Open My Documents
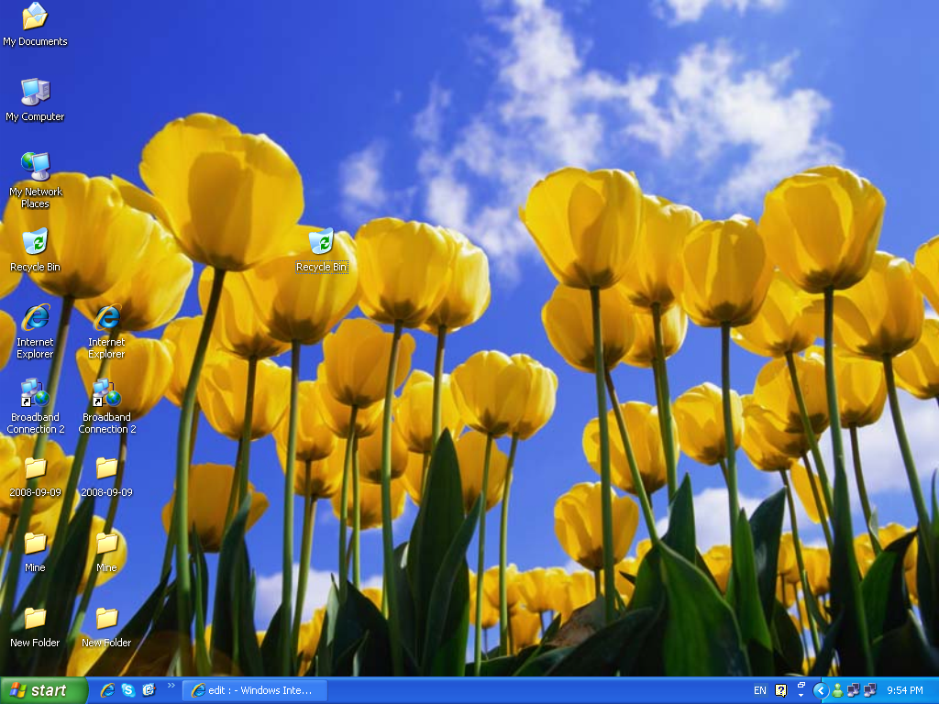The width and height of the screenshot is (939, 704). pyautogui.click(x=35, y=20)
